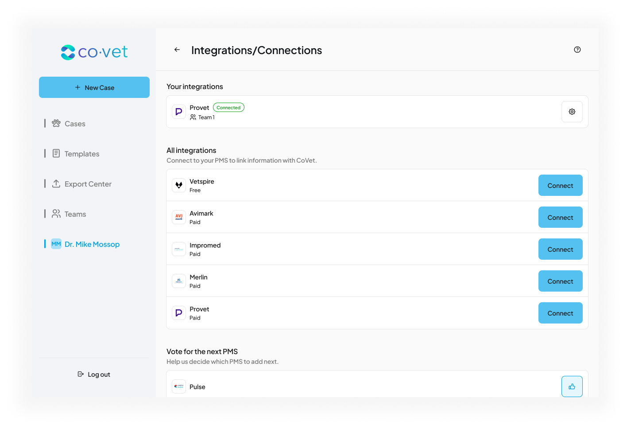Click the 'All integrations' heading
The width and height of the screenshot is (627, 429).
point(191,150)
